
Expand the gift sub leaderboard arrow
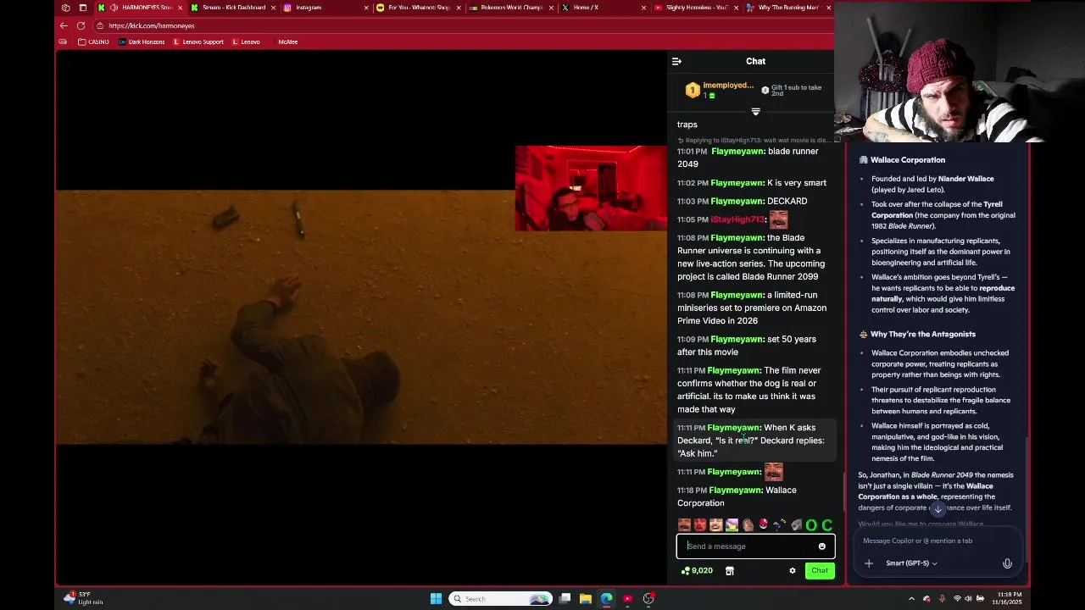click(755, 112)
